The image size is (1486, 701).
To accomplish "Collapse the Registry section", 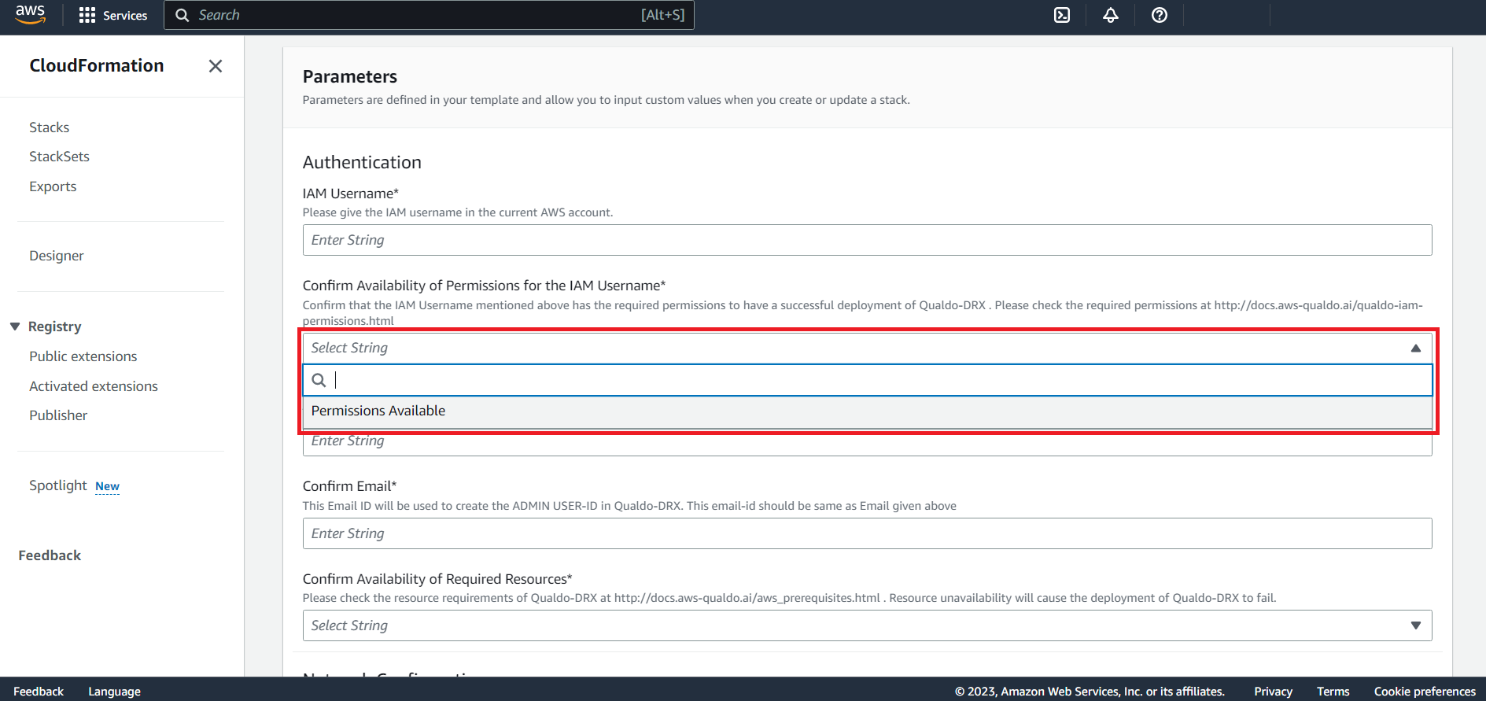I will point(15,327).
